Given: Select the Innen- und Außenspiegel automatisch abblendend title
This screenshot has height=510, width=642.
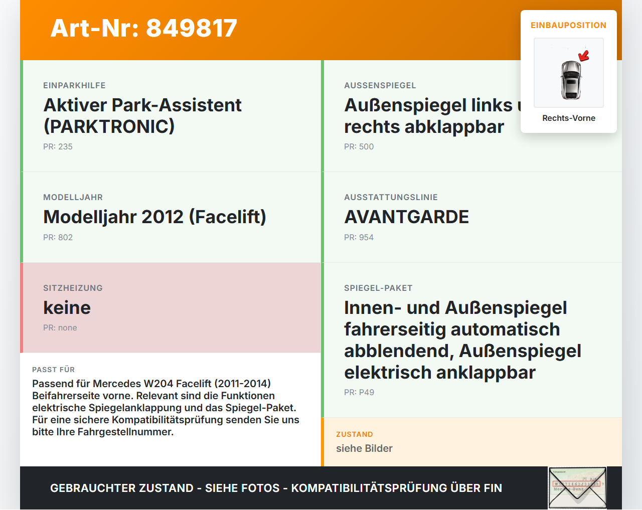Looking at the screenshot, I should pos(463,340).
